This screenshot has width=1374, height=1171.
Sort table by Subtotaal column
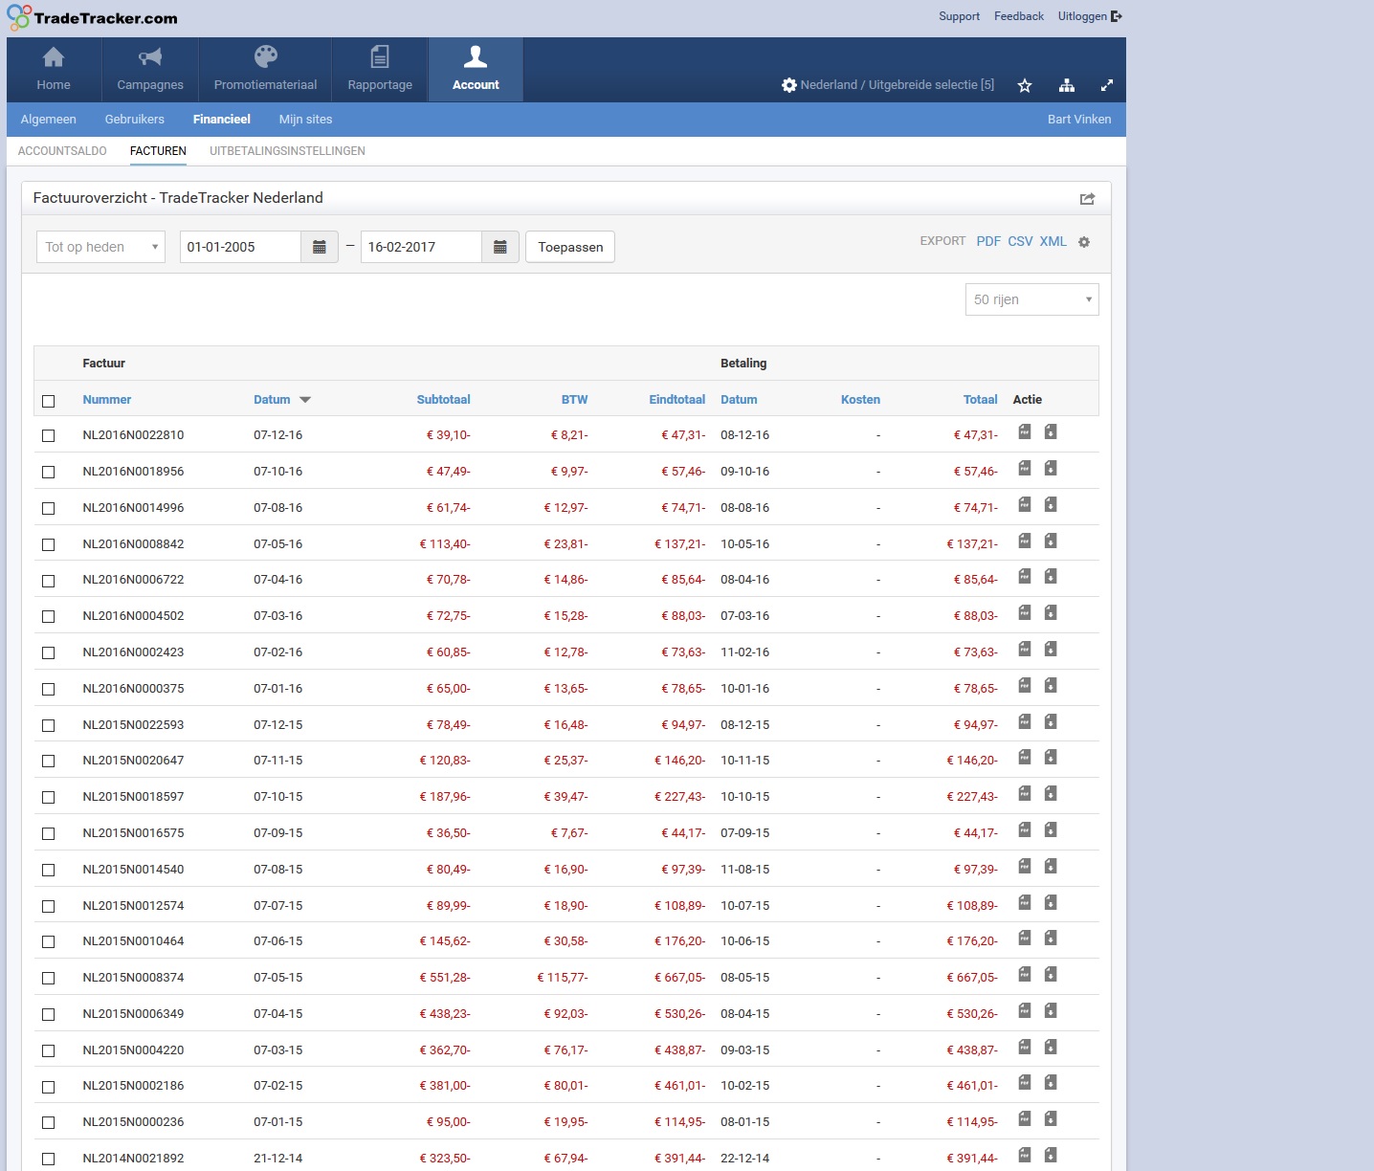click(444, 400)
